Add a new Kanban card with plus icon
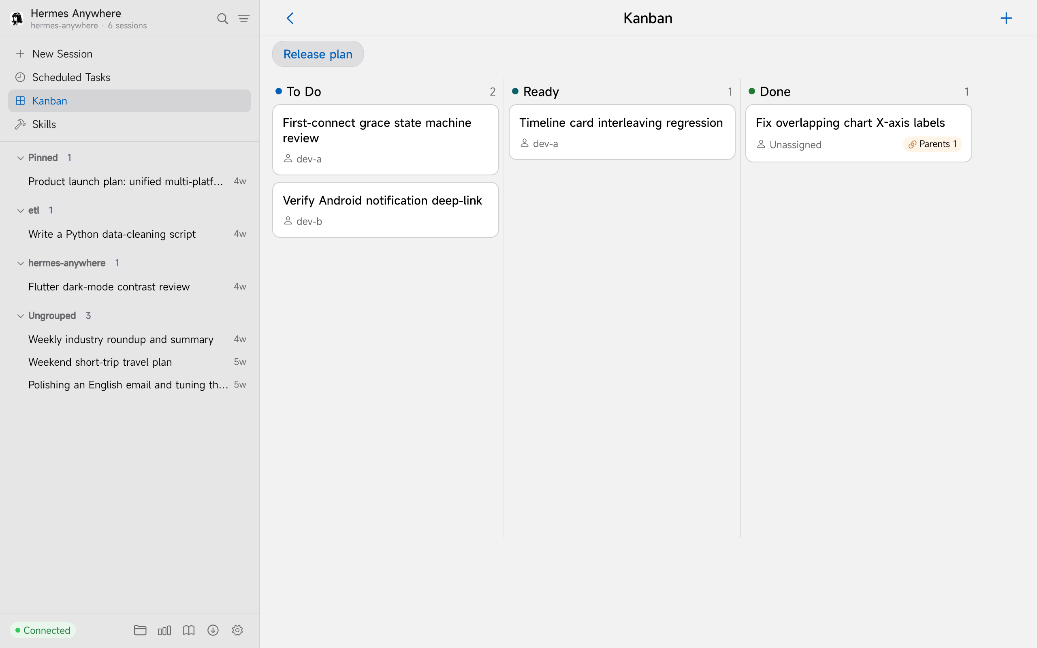This screenshot has height=648, width=1037. point(1006,18)
